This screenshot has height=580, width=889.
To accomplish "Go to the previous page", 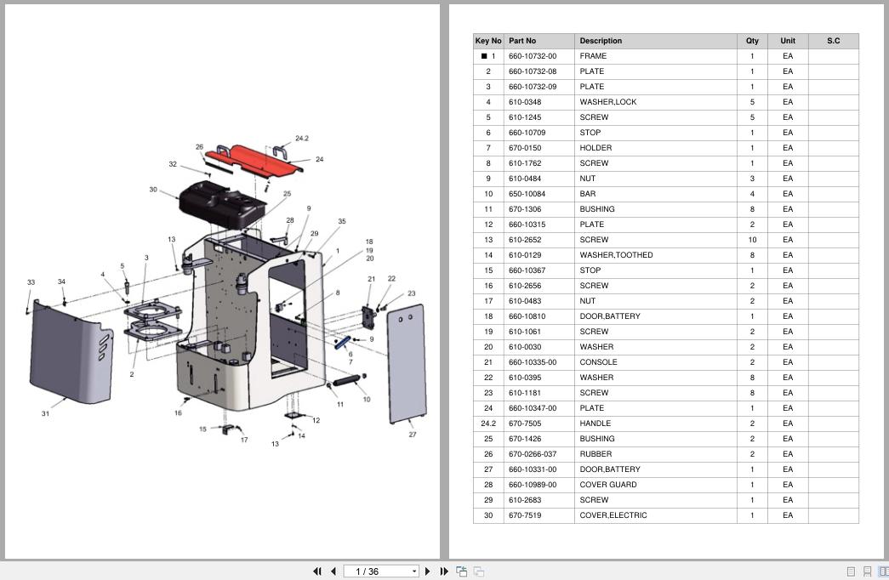I will point(333,571).
